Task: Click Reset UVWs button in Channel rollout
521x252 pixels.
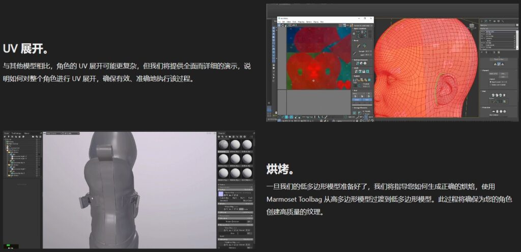Action: point(494,74)
